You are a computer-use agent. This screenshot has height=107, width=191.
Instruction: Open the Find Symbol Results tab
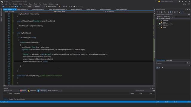click(x=19, y=99)
